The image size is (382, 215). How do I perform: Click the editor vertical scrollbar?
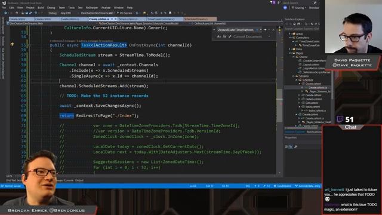click(x=279, y=100)
